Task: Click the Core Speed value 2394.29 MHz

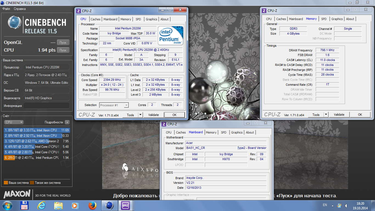Action: [x=112, y=80]
